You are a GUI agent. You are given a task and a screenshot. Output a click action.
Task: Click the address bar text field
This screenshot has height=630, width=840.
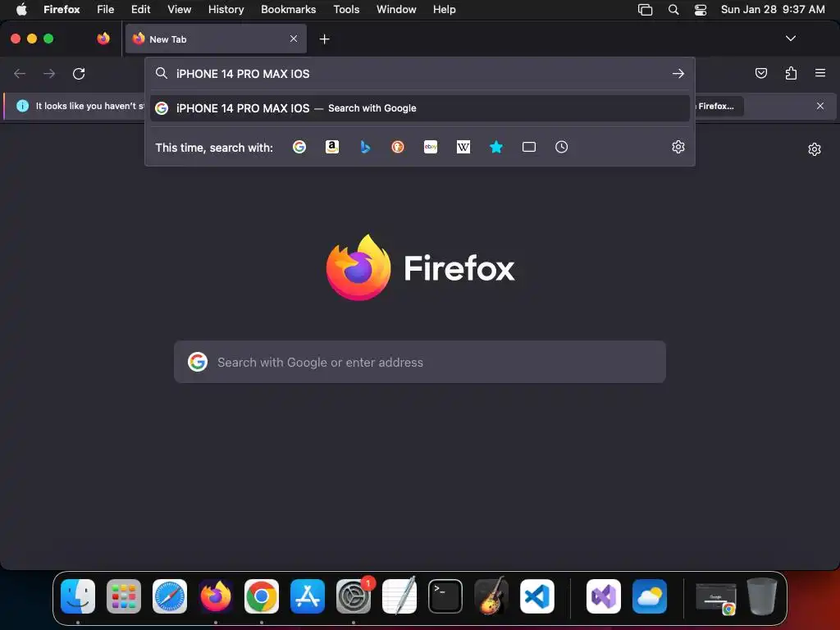pos(421,73)
